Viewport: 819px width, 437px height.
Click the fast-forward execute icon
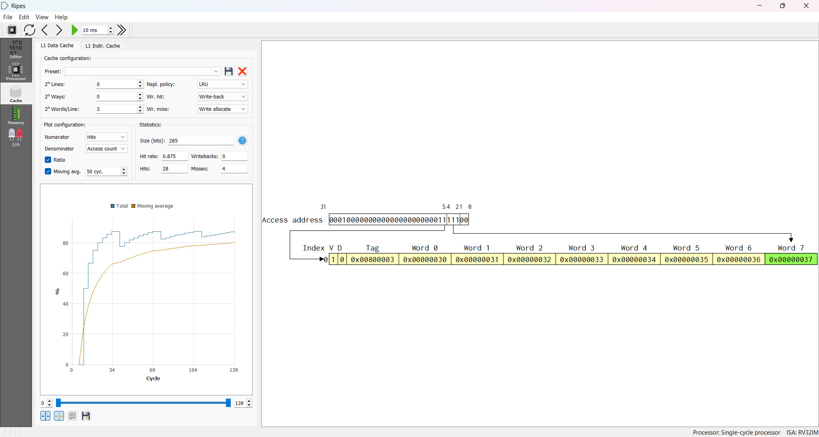(x=122, y=30)
